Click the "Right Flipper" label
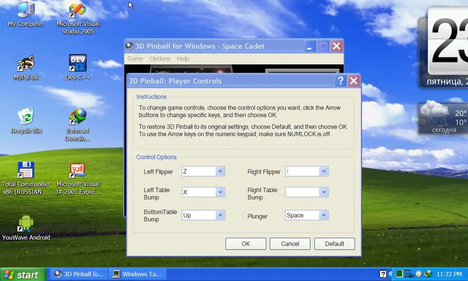468x281 pixels. point(264,172)
